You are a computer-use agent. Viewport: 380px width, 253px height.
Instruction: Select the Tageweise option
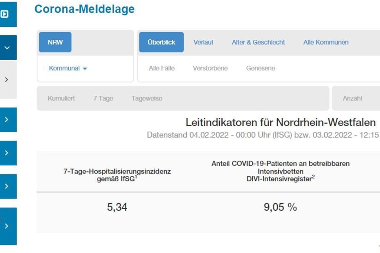(x=147, y=98)
